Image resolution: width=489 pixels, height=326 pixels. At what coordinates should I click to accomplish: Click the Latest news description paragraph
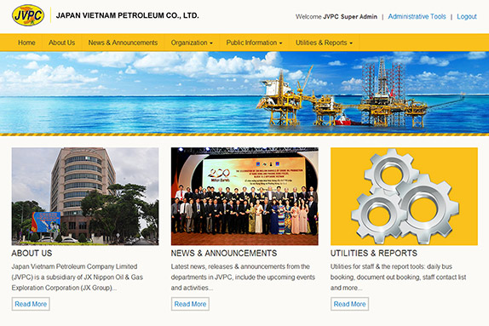tap(243, 277)
